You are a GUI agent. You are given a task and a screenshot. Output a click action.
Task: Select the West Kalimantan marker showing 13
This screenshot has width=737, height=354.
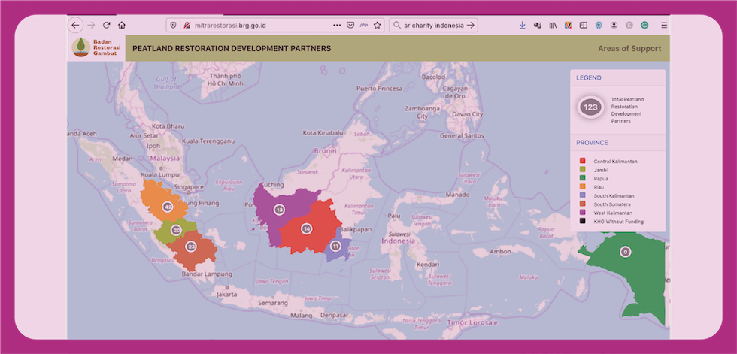279,210
